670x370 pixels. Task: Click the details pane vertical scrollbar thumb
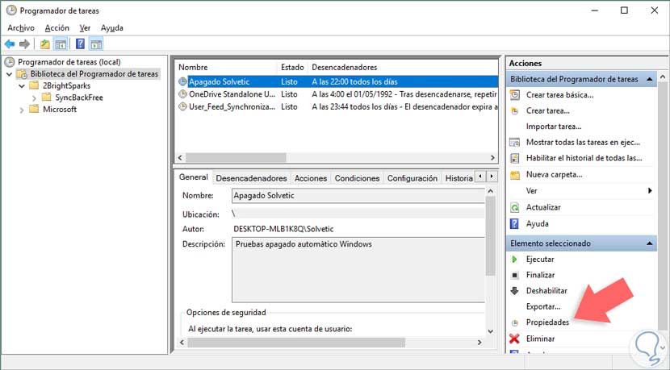click(x=491, y=235)
